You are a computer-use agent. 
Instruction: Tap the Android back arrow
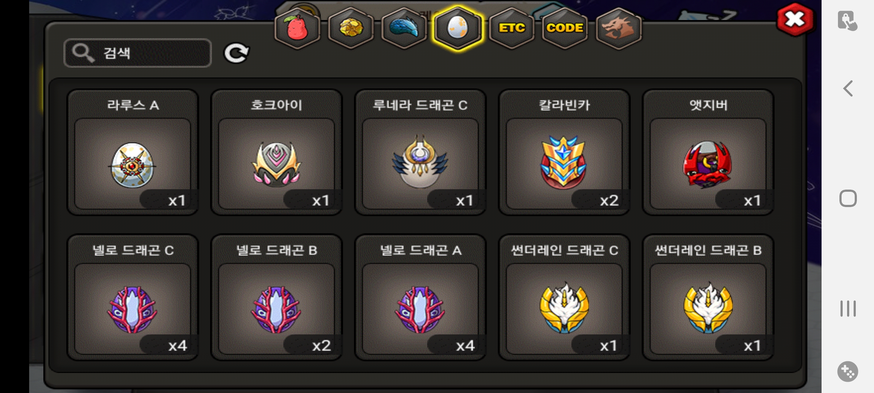click(x=848, y=88)
